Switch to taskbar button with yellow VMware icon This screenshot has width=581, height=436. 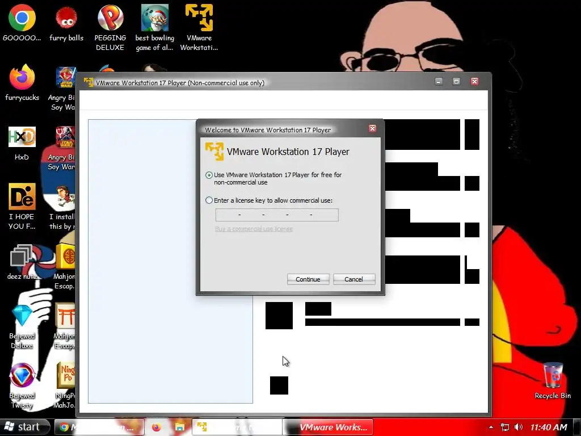pyautogui.click(x=237, y=427)
